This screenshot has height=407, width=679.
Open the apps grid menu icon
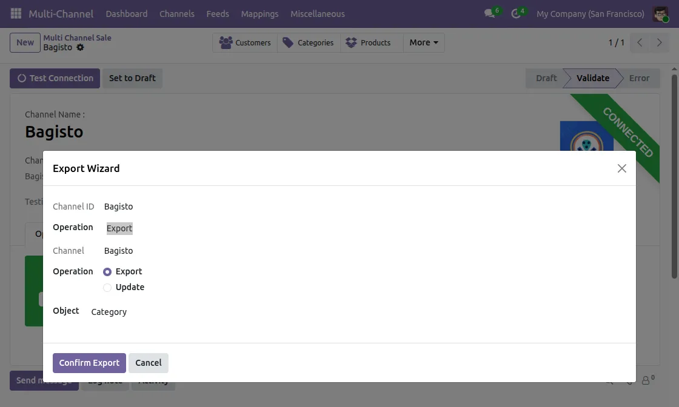tap(16, 13)
